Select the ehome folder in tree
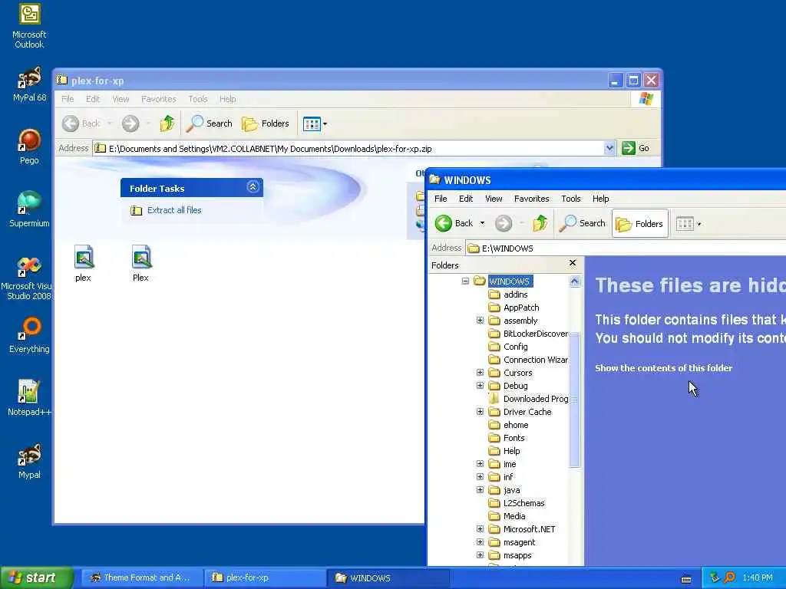This screenshot has height=589, width=786. 509,425
